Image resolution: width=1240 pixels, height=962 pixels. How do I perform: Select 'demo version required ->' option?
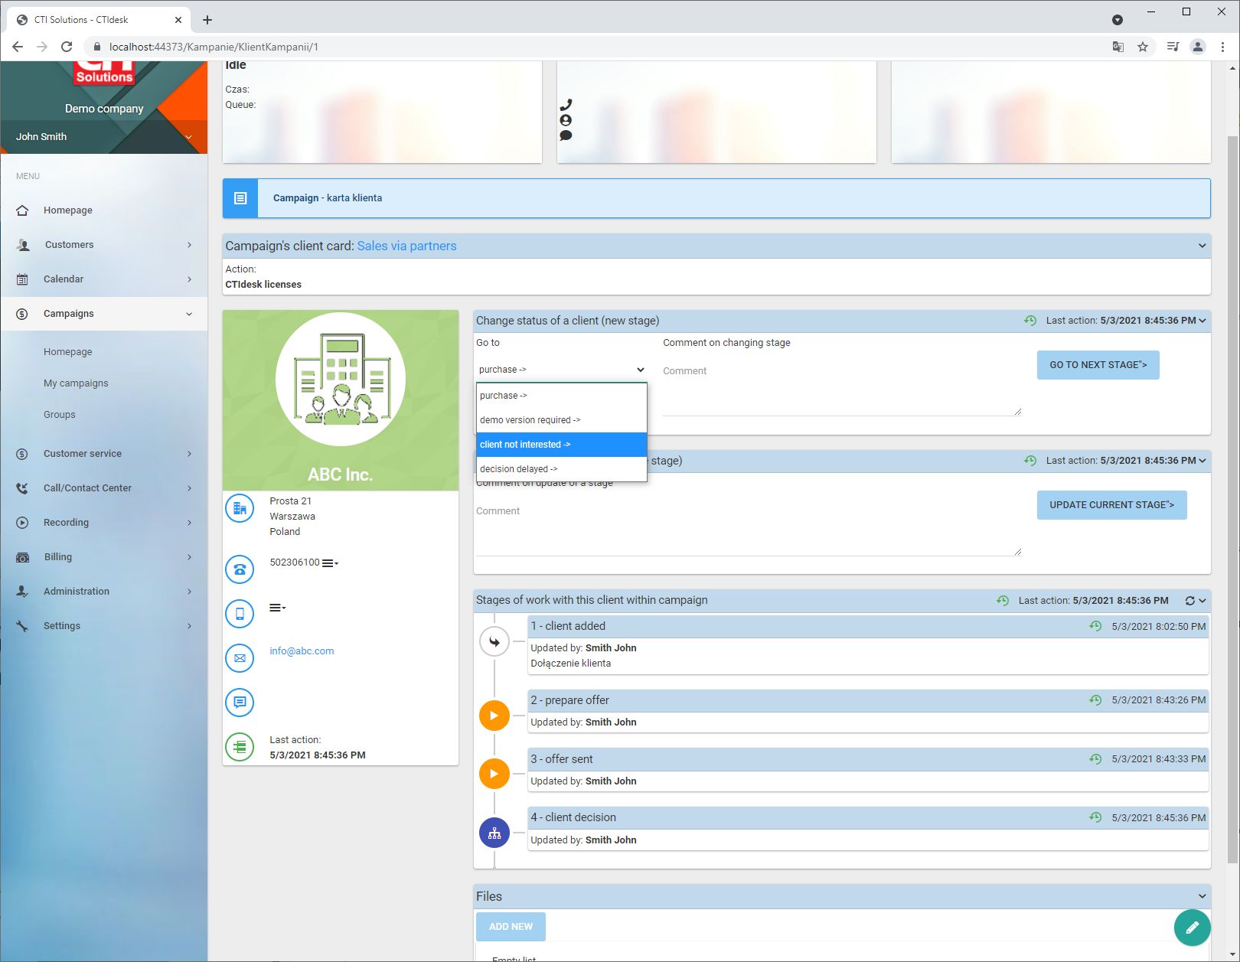[562, 420]
